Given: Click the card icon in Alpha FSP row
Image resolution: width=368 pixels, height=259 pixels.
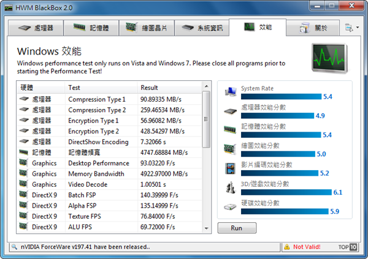Looking at the screenshot, I should 23,205.
